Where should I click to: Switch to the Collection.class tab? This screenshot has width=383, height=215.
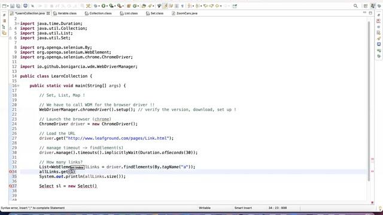(98, 13)
